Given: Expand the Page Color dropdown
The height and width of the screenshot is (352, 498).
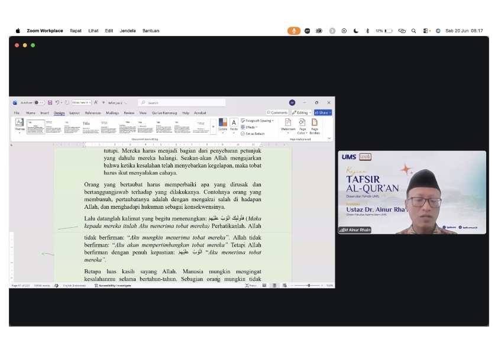Looking at the screenshot, I should [302, 126].
